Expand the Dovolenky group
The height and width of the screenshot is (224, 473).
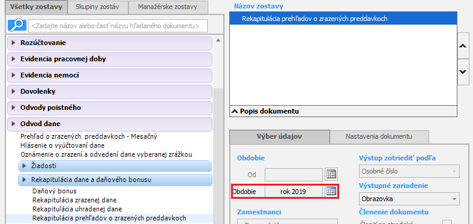110,91
